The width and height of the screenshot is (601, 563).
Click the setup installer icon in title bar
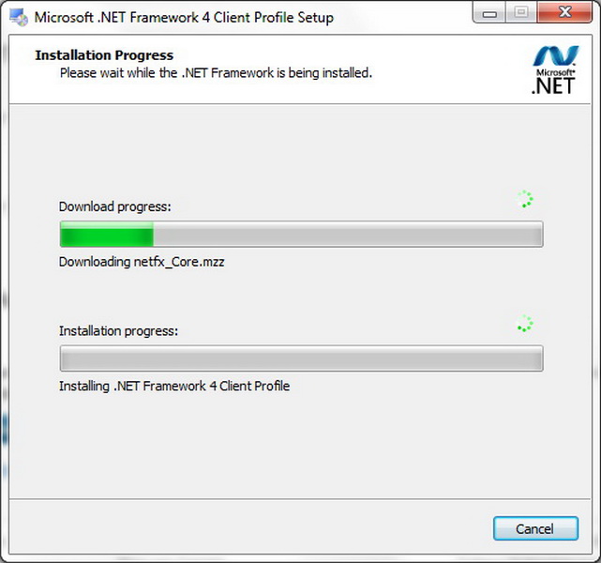(x=17, y=17)
